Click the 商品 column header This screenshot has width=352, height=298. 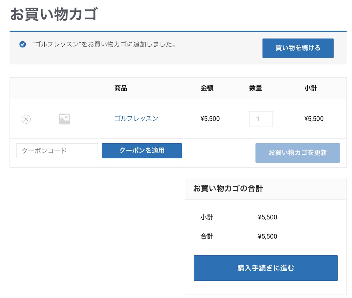click(x=121, y=88)
